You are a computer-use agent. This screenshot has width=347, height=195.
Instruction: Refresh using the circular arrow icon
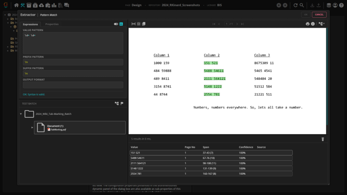(295, 5)
